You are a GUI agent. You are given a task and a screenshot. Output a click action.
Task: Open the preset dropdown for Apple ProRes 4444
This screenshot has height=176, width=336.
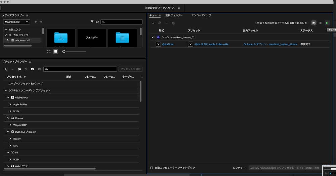click(x=190, y=44)
